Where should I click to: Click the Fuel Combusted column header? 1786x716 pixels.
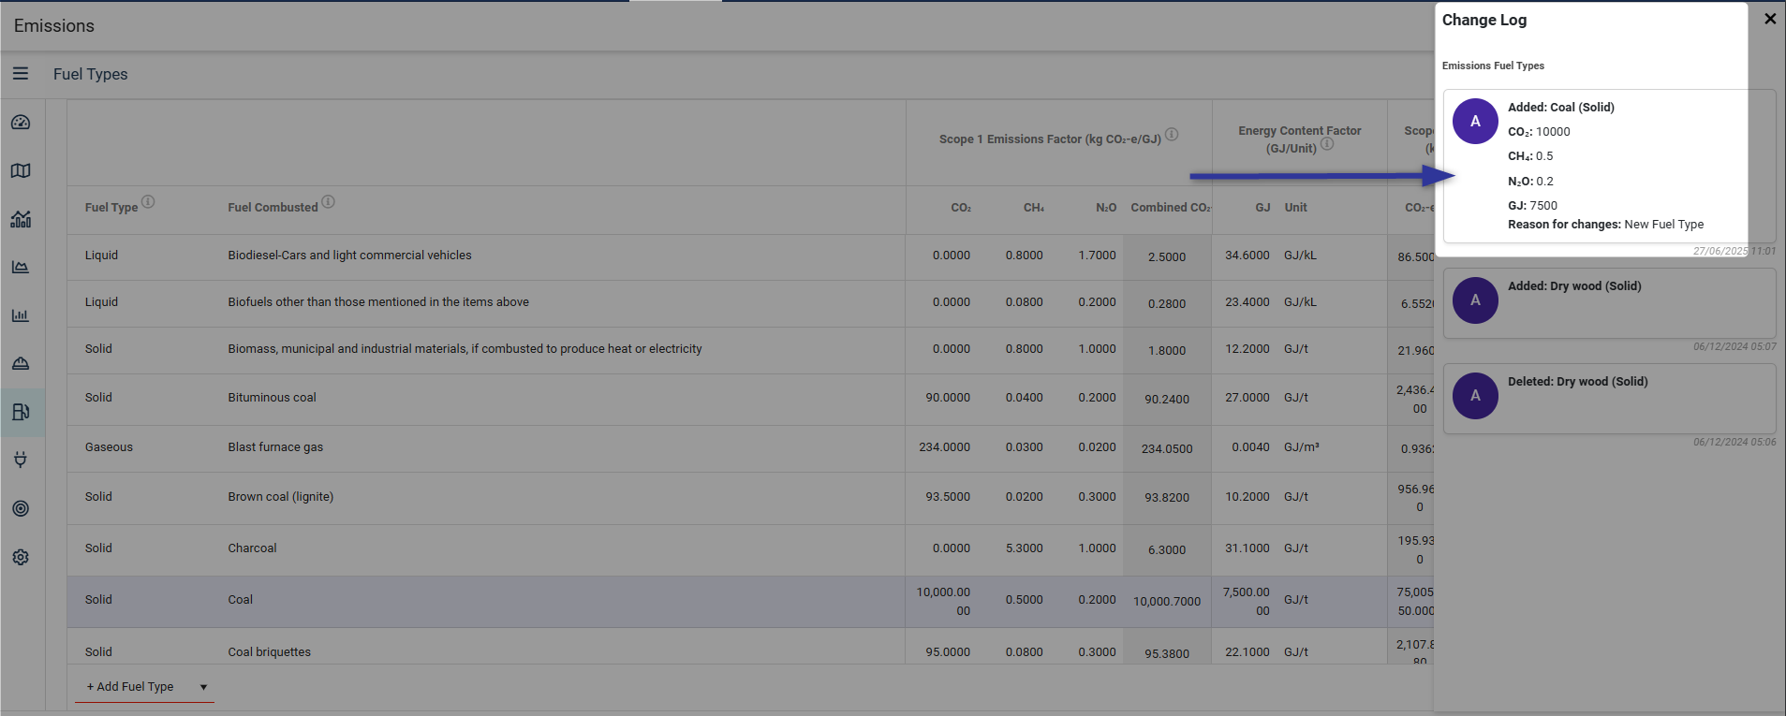pyautogui.click(x=273, y=208)
